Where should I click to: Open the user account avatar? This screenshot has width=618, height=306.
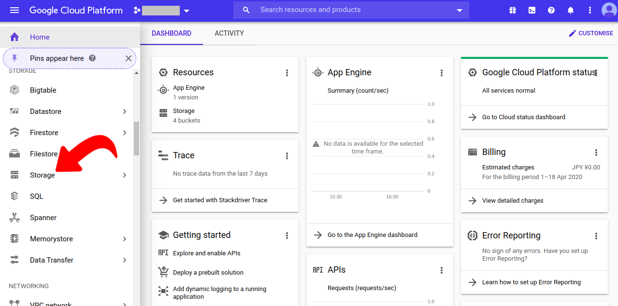tap(609, 10)
